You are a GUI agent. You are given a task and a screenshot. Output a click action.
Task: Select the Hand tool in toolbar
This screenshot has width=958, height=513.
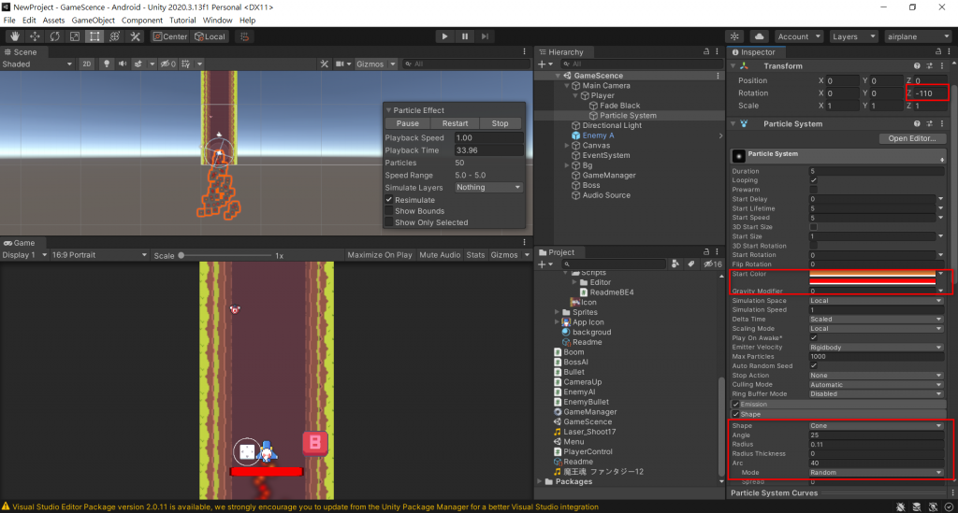click(x=15, y=36)
